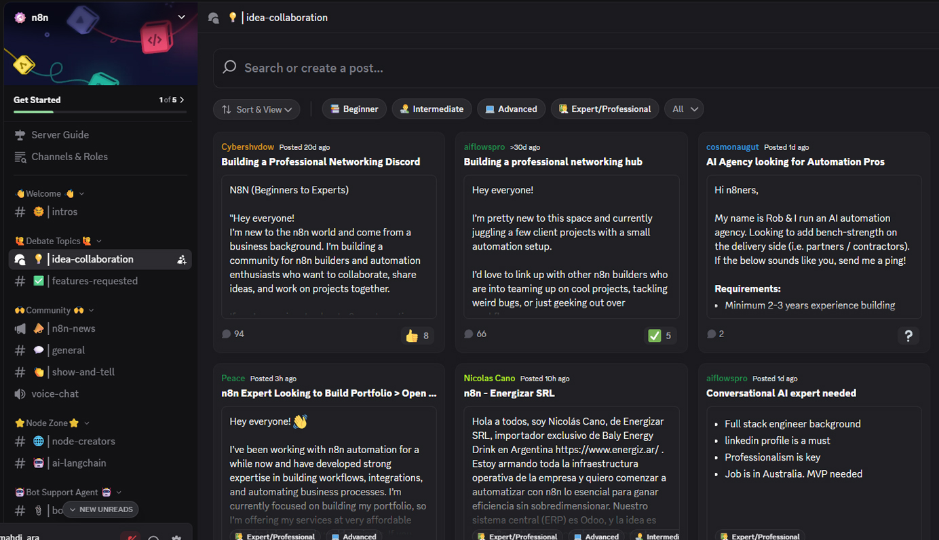This screenshot has height=540, width=939.
Task: Open the All tags dropdown
Action: click(684, 109)
